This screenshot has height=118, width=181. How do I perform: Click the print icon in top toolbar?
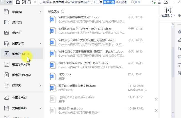pyautogui.click(x=29, y=2)
